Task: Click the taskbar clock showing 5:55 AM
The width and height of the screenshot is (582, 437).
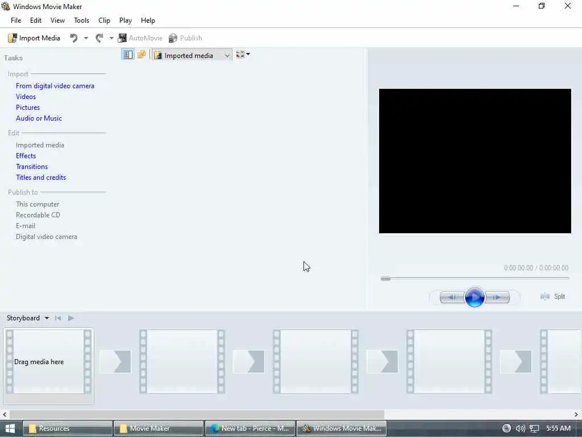Action: click(x=558, y=428)
